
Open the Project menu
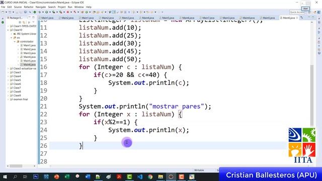click(61, 7)
